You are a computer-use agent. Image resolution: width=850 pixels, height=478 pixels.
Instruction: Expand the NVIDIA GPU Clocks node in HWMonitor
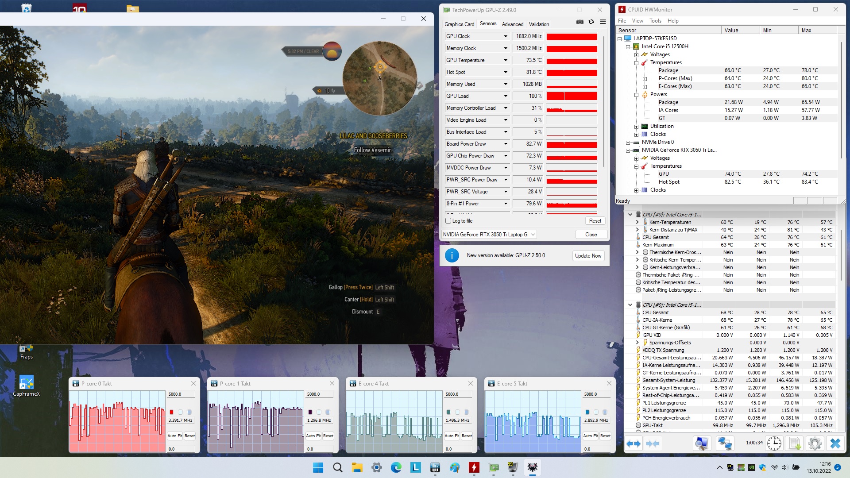tap(636, 190)
